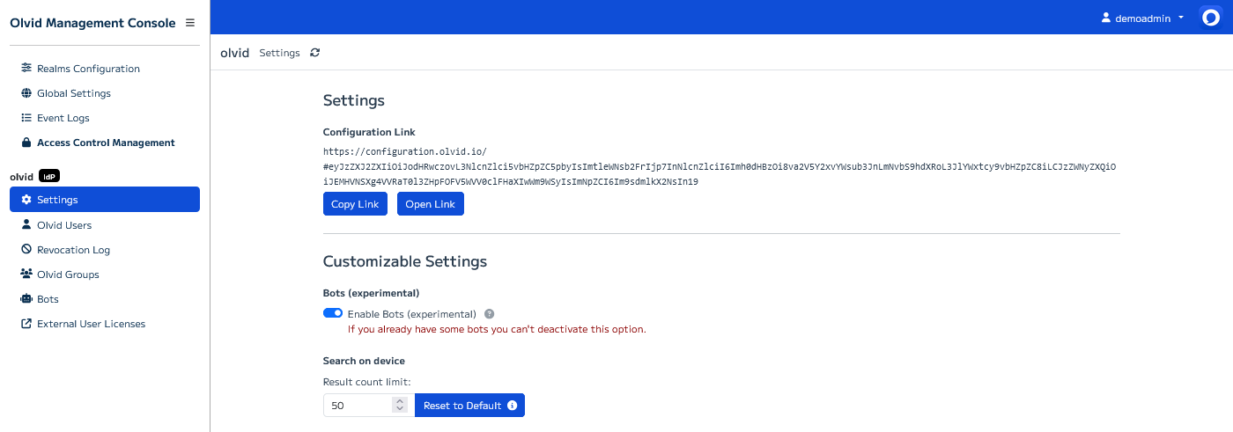Click the olvid realm name in breadcrumb
Screen dimensions: 1233x432
point(235,53)
